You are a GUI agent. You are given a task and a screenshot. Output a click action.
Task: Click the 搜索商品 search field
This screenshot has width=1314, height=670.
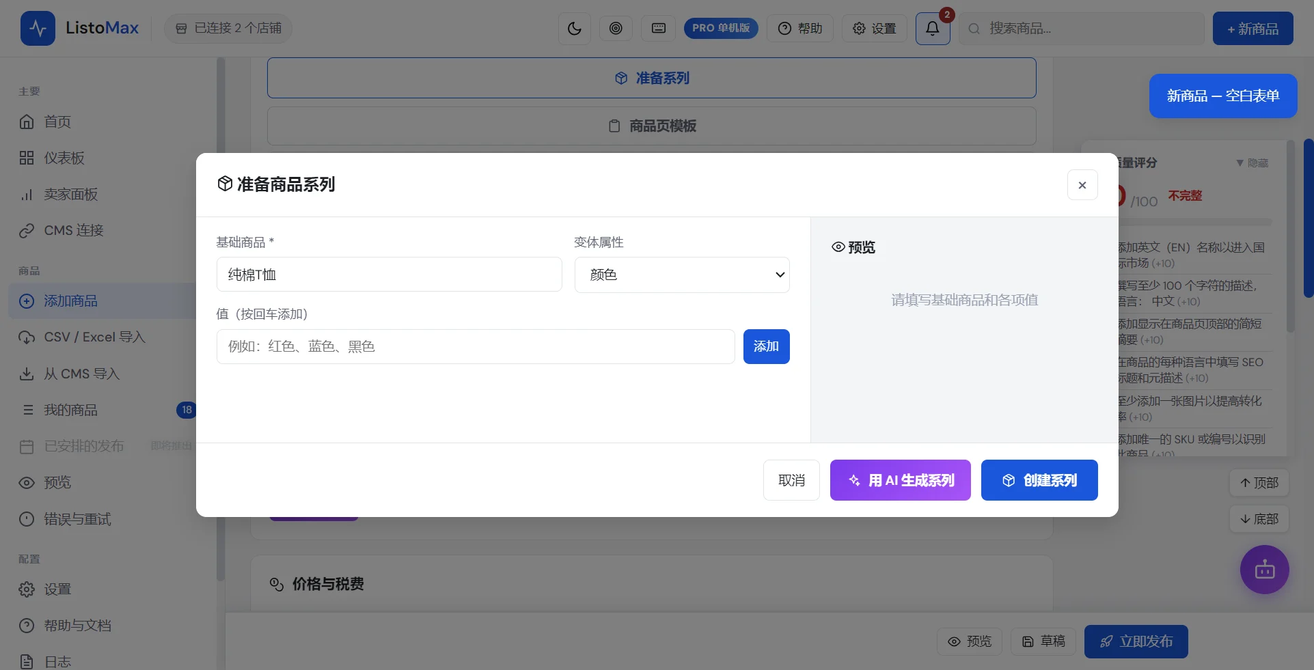(1082, 29)
